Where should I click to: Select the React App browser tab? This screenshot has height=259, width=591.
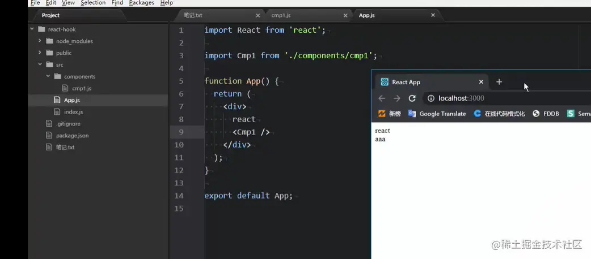(x=432, y=82)
